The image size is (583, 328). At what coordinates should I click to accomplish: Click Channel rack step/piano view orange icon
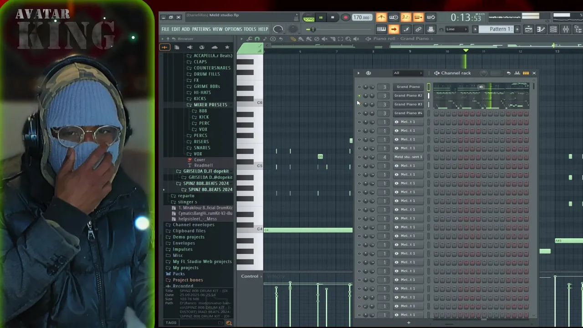coord(526,73)
